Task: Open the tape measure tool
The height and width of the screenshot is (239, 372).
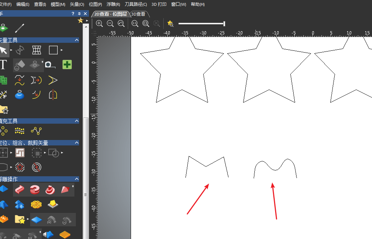Action: tap(50, 65)
